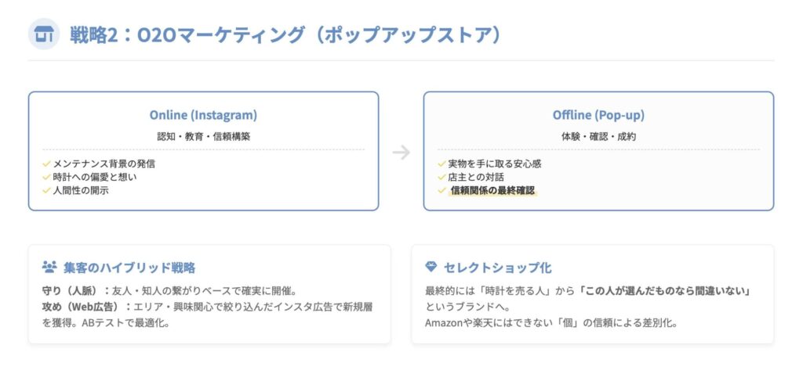The width and height of the screenshot is (803, 367).
Task: Click the checkmark beside 時計への偏愛と想い
Action: [x=46, y=177]
